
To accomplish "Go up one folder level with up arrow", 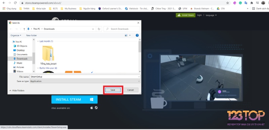I will pyautogui.click(x=24, y=29).
